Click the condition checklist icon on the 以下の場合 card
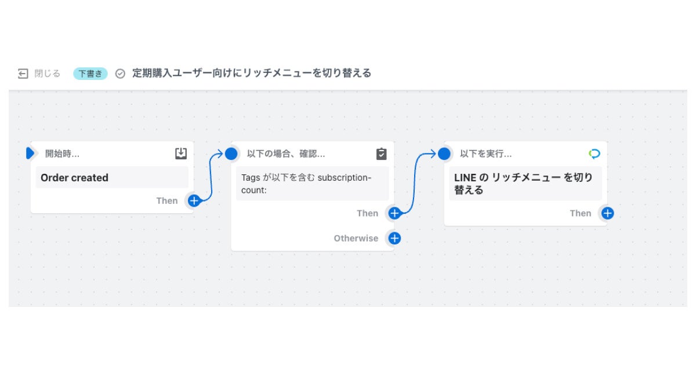 coord(380,153)
